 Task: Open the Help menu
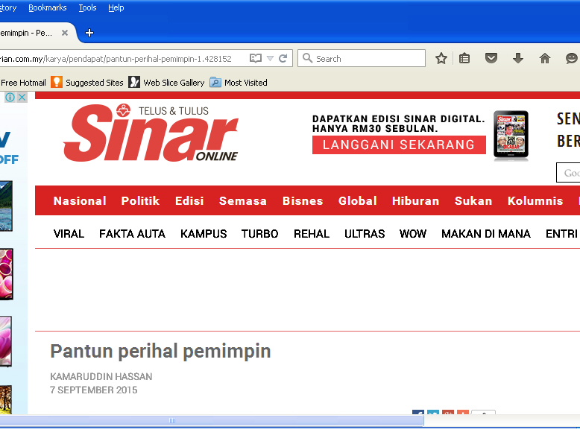(116, 7)
